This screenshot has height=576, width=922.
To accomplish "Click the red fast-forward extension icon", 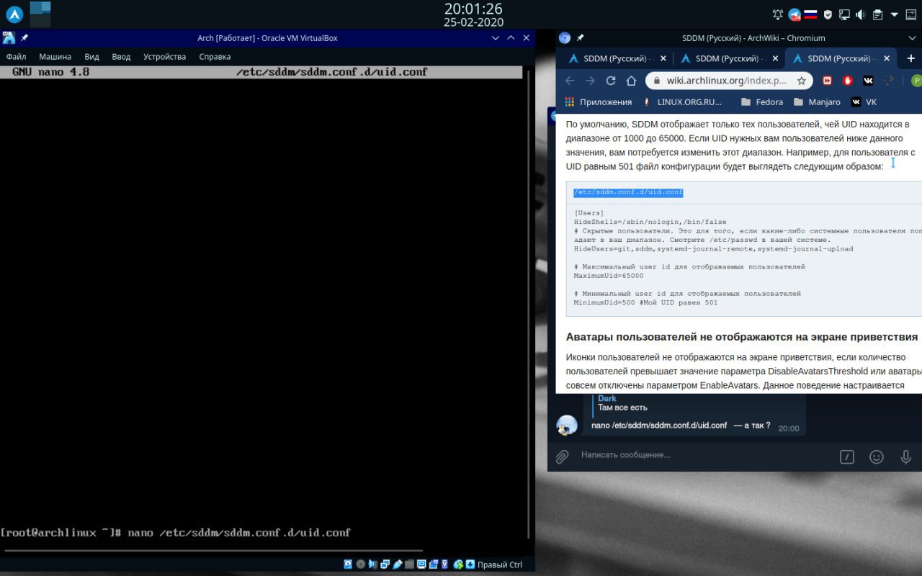I will 828,81.
